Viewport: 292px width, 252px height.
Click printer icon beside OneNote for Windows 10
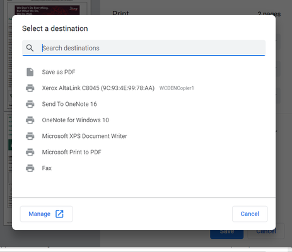(x=30, y=120)
